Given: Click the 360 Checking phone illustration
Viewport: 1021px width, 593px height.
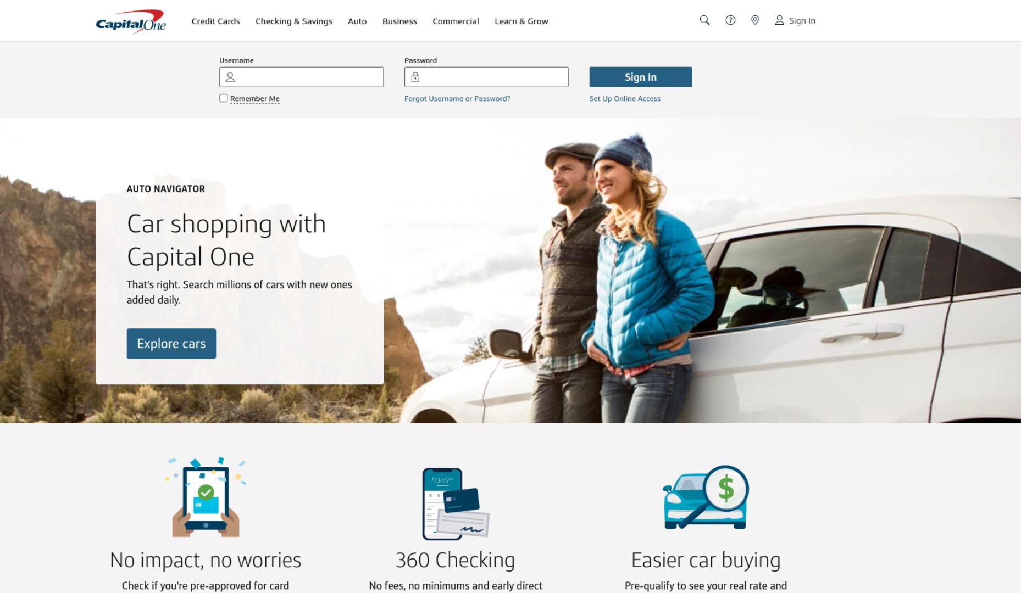Looking at the screenshot, I should [x=456, y=504].
